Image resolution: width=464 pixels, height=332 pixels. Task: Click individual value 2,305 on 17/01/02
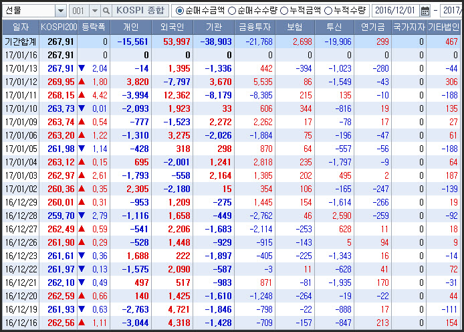pos(138,189)
